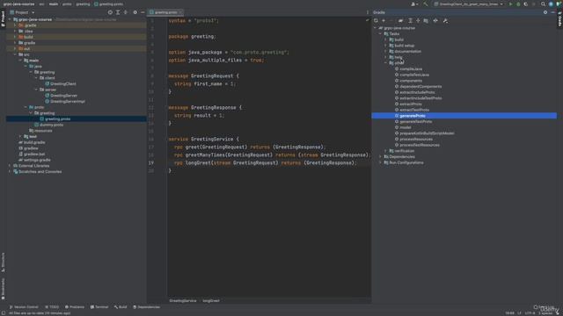Open Build tool window
The height and width of the screenshot is (316, 563).
click(121, 307)
